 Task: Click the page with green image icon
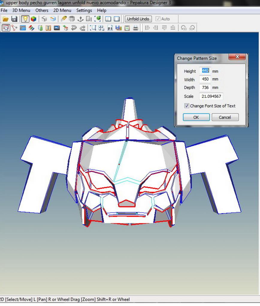click(127, 28)
